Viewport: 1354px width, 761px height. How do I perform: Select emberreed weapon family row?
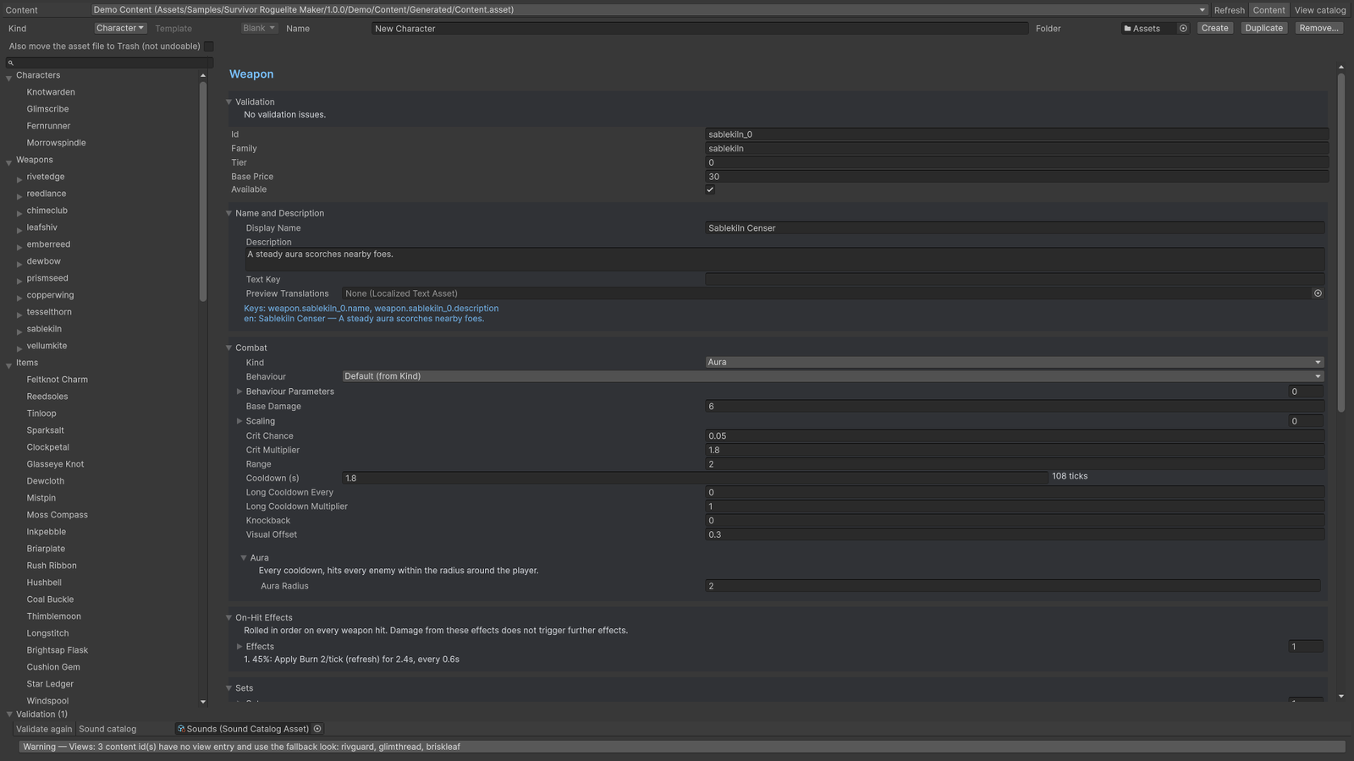coord(48,244)
